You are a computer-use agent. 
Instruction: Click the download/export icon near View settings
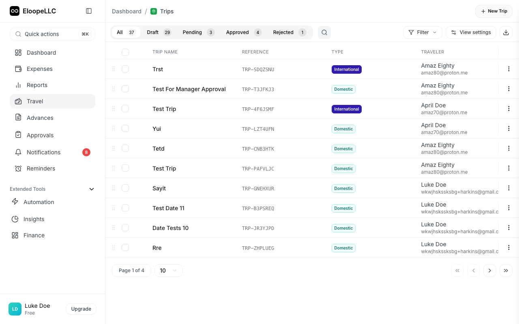(x=506, y=32)
